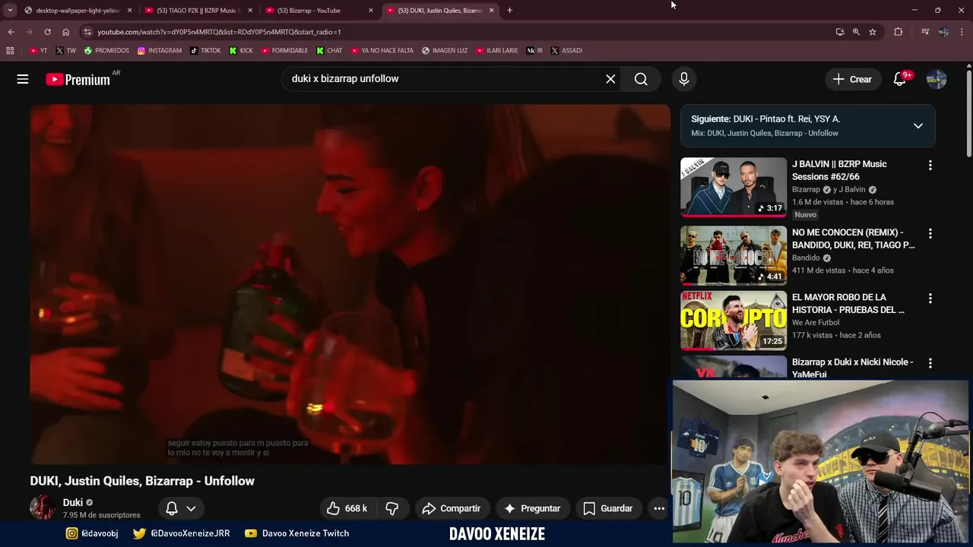Bookmark this page with the star

pos(873,32)
